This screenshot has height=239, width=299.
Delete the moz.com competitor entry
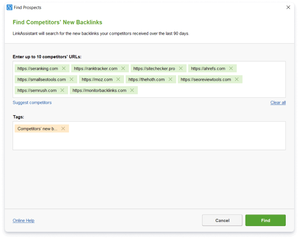click(x=118, y=79)
